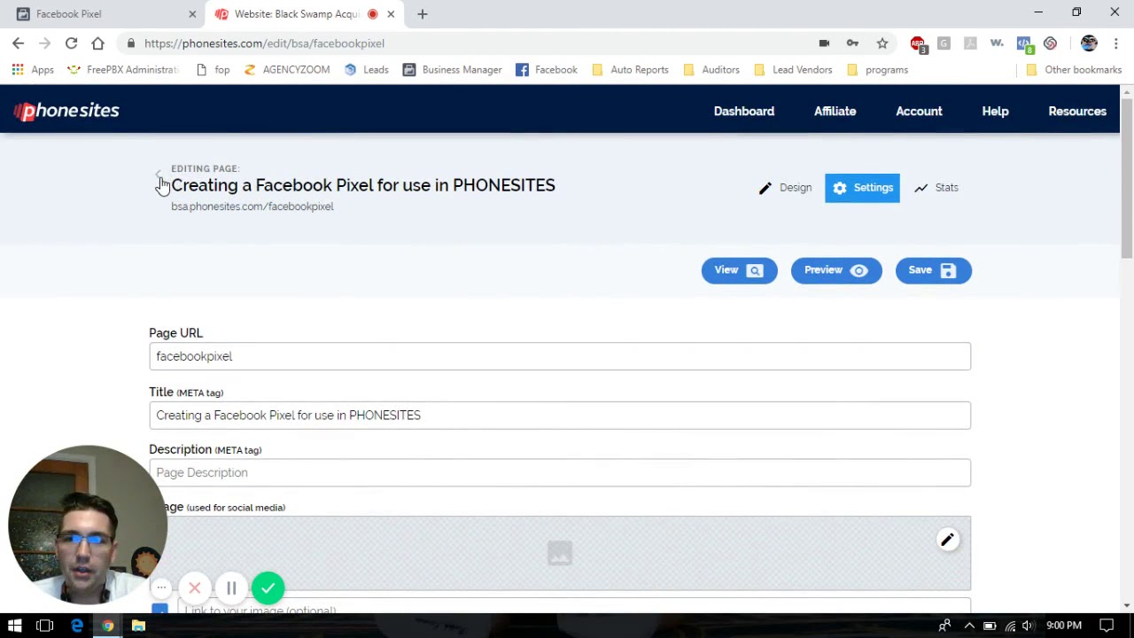Open a new browser tab
Screen dimensions: 1134x638
[423, 14]
